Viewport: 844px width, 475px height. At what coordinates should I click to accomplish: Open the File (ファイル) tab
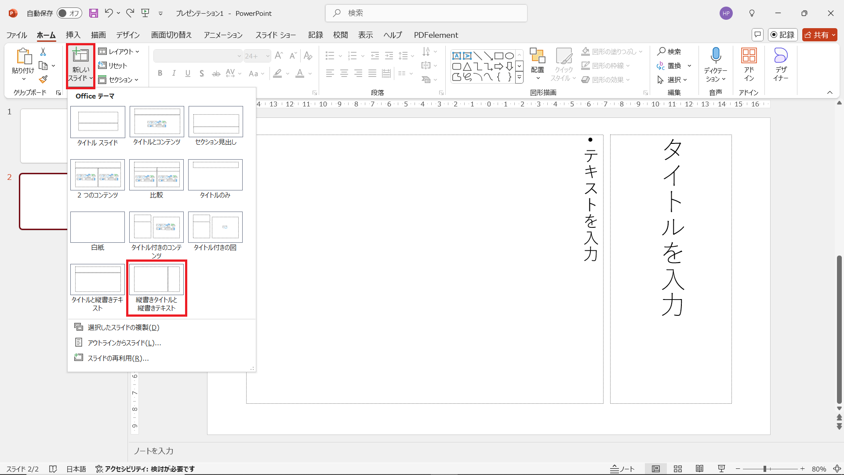pos(17,35)
